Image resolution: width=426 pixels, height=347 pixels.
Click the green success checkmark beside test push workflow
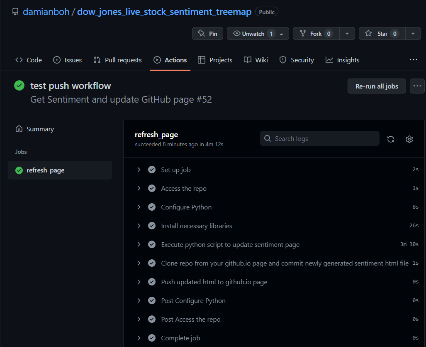coord(19,86)
